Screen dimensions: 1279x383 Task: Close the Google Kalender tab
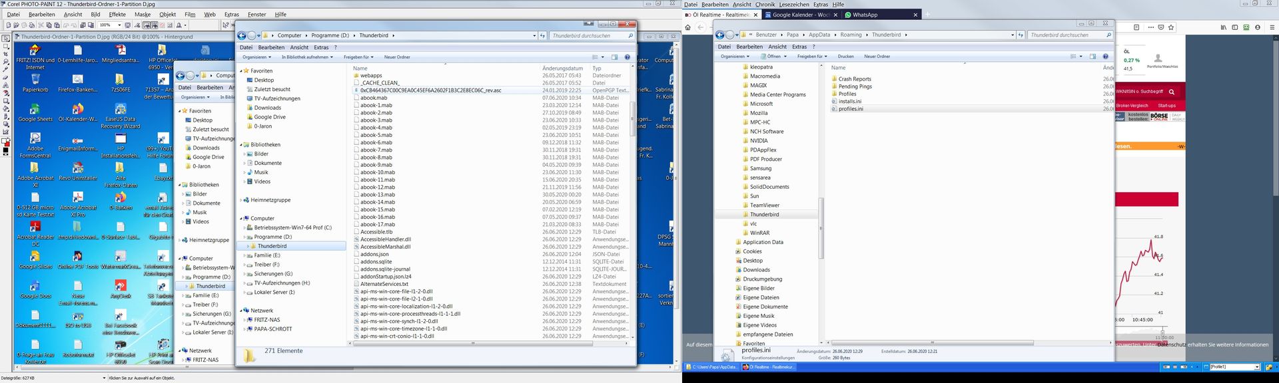pos(834,15)
